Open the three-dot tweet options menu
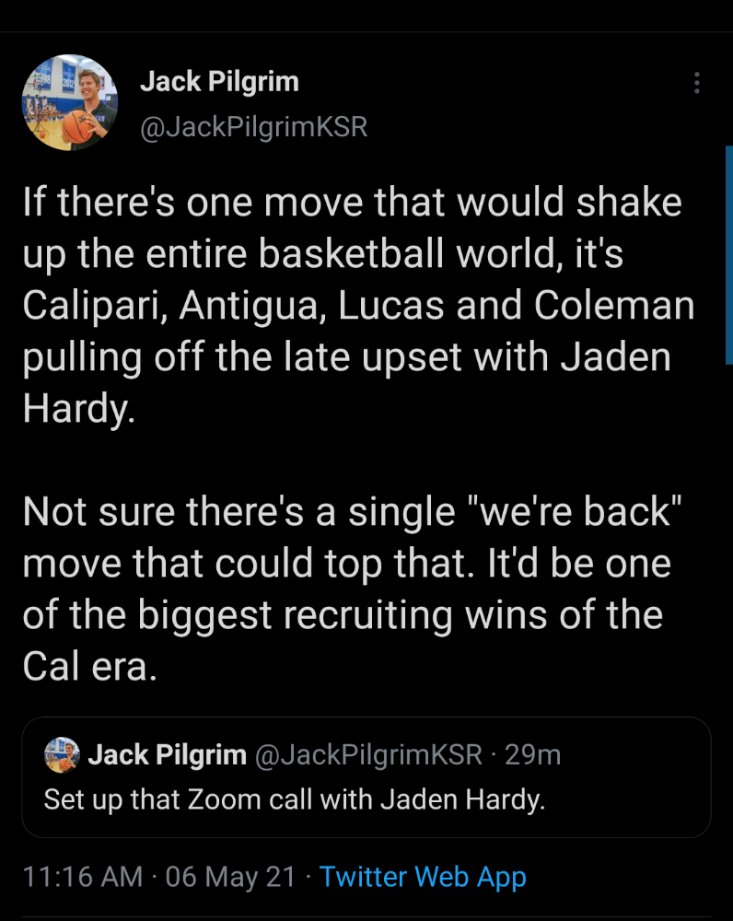This screenshot has width=733, height=921. pos(697,84)
